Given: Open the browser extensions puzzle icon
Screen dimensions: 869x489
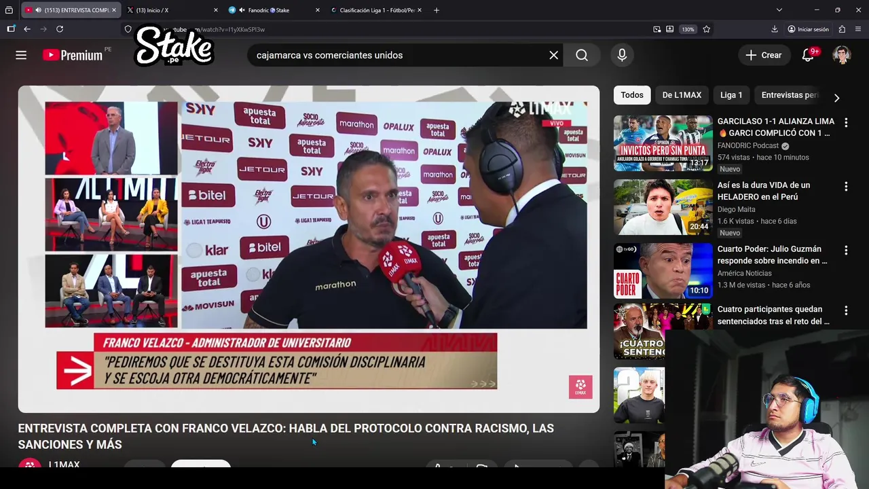Looking at the screenshot, I should (842, 29).
